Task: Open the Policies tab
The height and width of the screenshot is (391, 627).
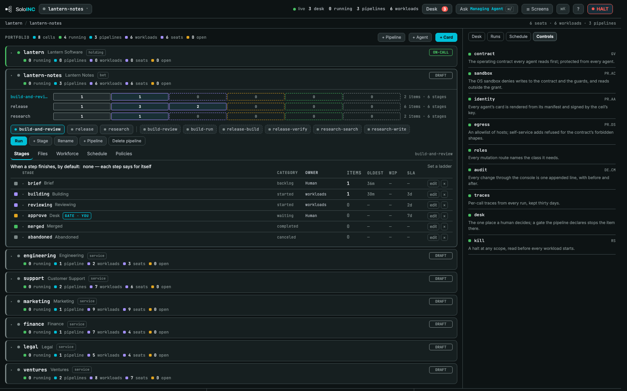Action: pyautogui.click(x=124, y=154)
